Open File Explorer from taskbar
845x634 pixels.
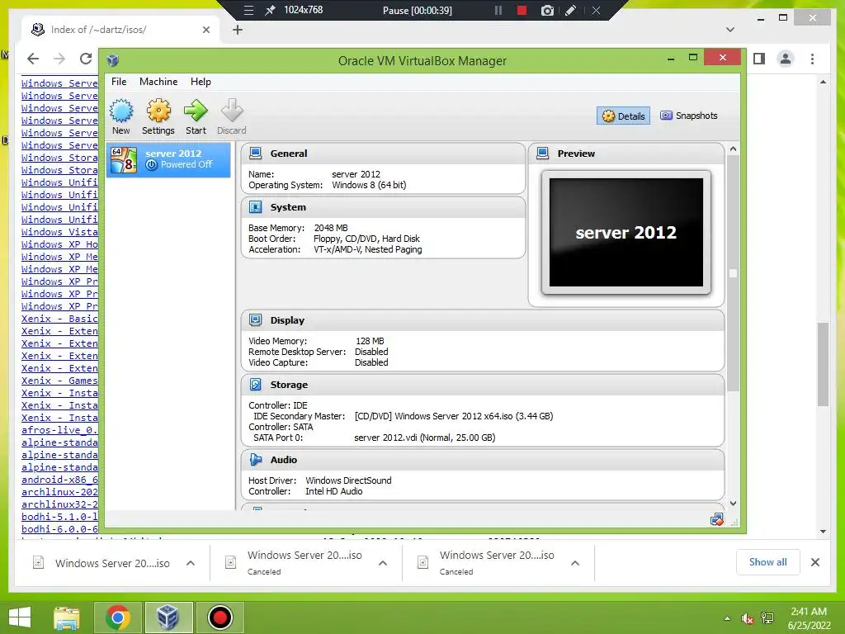pos(67,617)
